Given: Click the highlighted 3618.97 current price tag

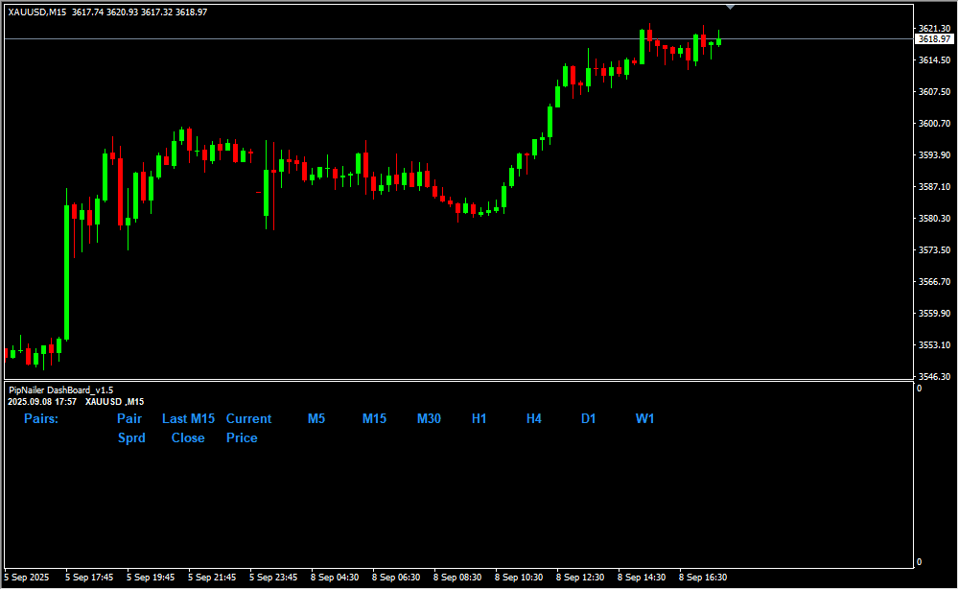Looking at the screenshot, I should (934, 39).
